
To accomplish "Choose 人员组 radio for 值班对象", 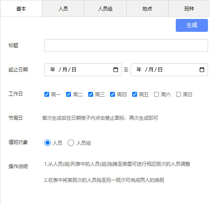I will (x=71, y=143).
